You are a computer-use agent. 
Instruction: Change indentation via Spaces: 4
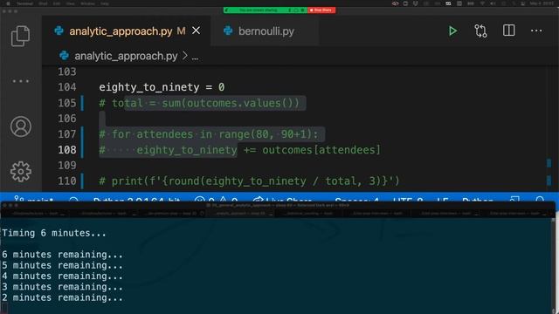[357, 200]
